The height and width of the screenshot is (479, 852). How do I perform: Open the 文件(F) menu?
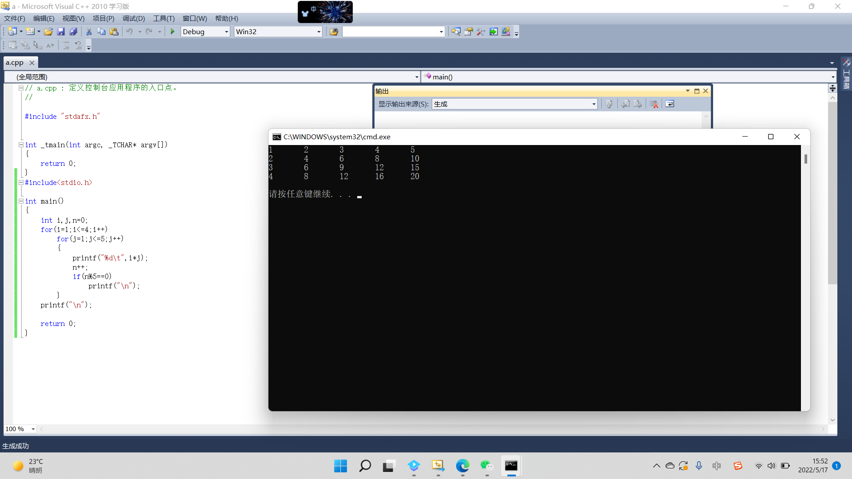(15, 18)
